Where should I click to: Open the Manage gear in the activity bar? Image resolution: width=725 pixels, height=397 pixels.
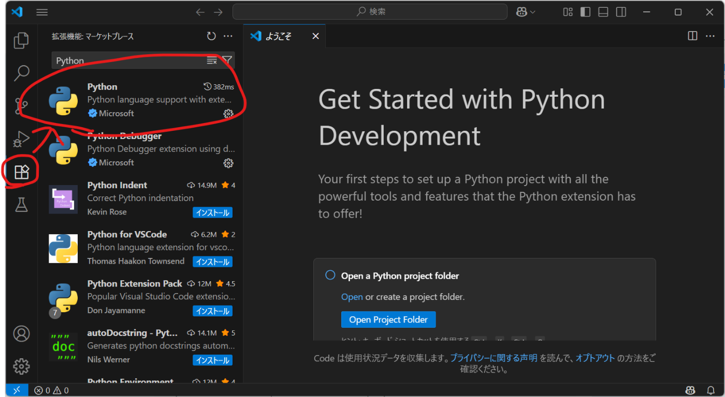(x=21, y=366)
